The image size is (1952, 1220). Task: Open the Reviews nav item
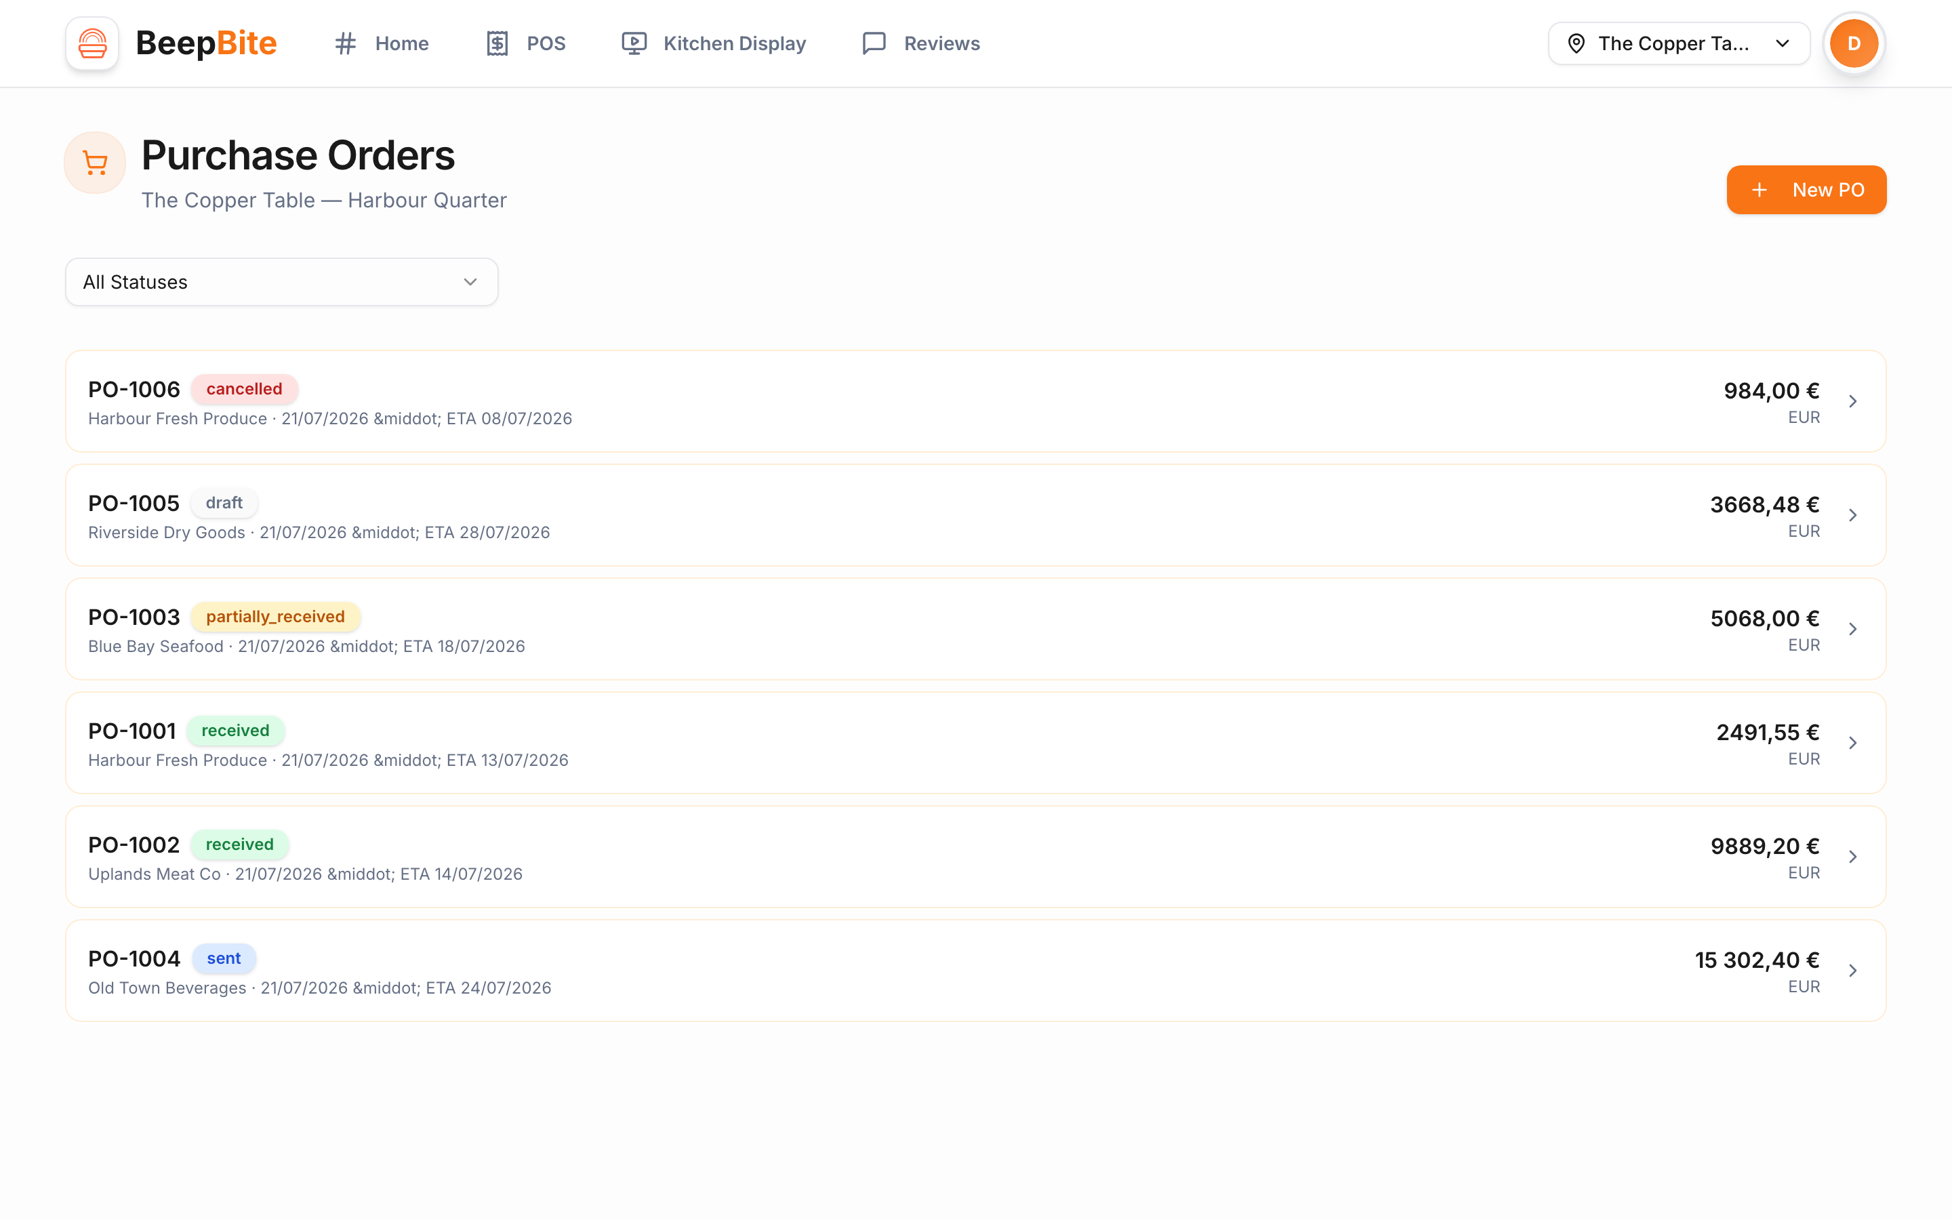click(x=921, y=43)
